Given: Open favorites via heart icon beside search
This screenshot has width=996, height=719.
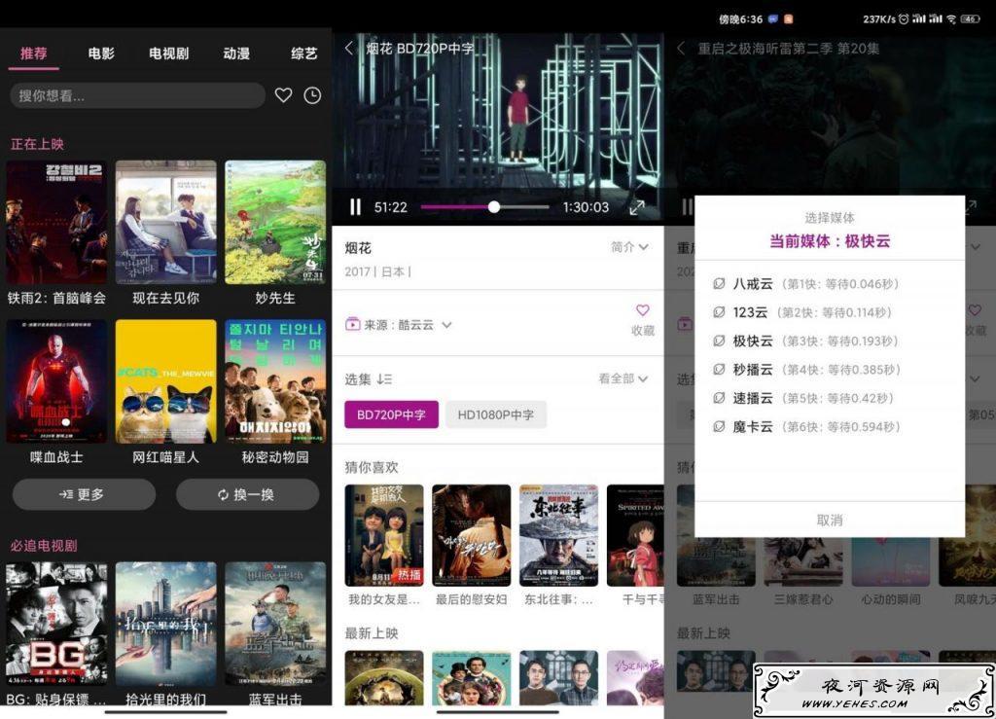Looking at the screenshot, I should (x=283, y=95).
